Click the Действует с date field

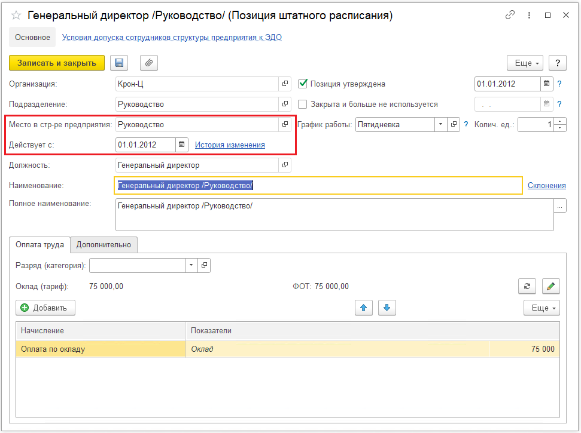pyautogui.click(x=145, y=145)
